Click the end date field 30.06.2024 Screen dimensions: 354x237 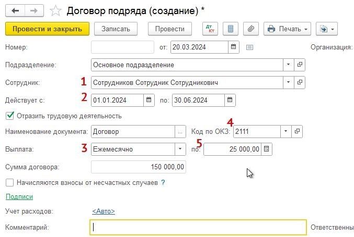(x=199, y=100)
